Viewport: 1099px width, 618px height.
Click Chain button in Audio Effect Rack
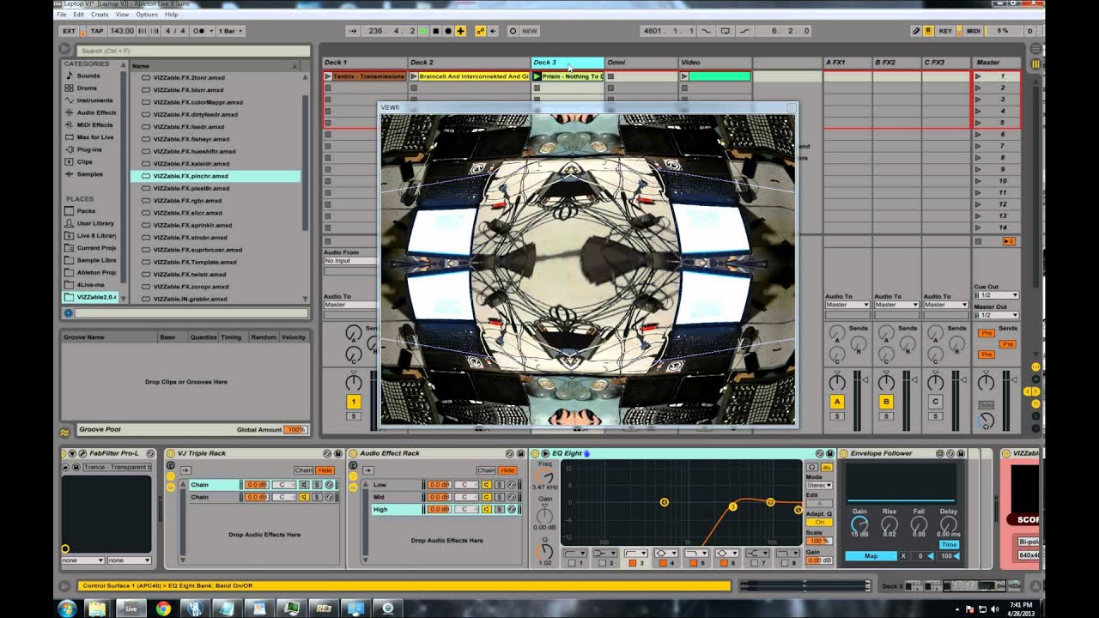point(486,470)
